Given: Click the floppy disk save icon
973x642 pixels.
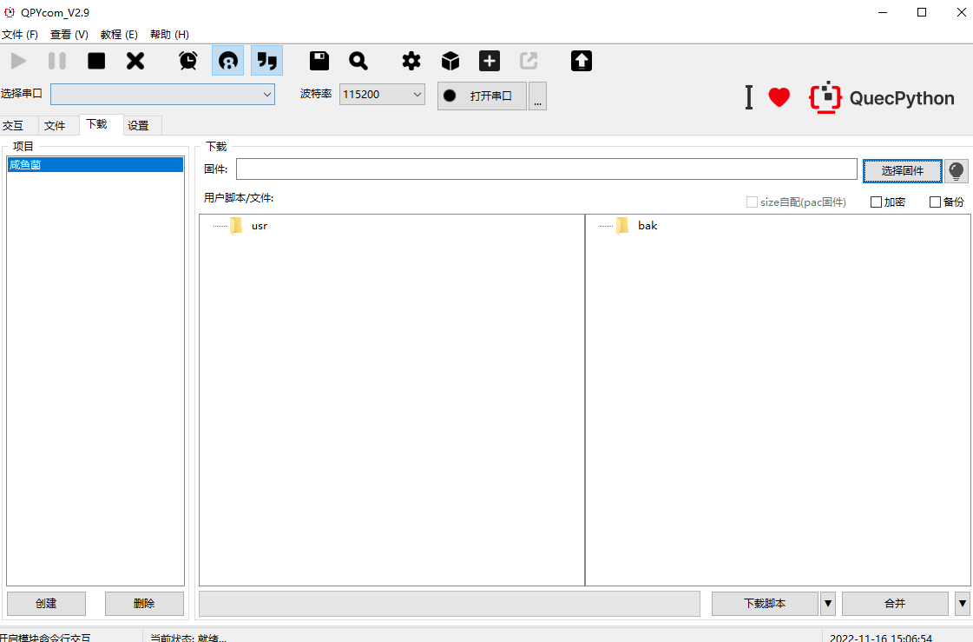Looking at the screenshot, I should (x=319, y=61).
